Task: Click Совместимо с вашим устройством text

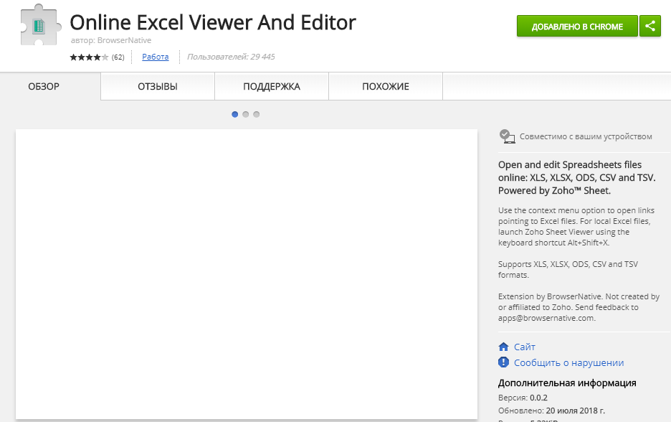Action: (x=586, y=136)
